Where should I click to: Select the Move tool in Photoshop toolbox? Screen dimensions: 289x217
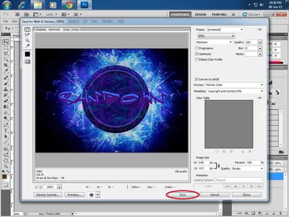[x=6, y=42]
